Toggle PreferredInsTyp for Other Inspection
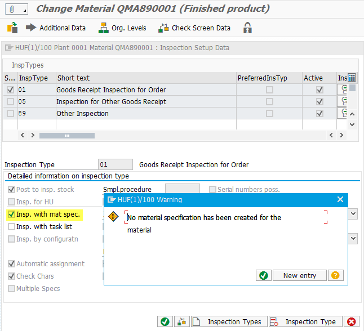Viewport: 364px width, 331px height. tap(269, 113)
